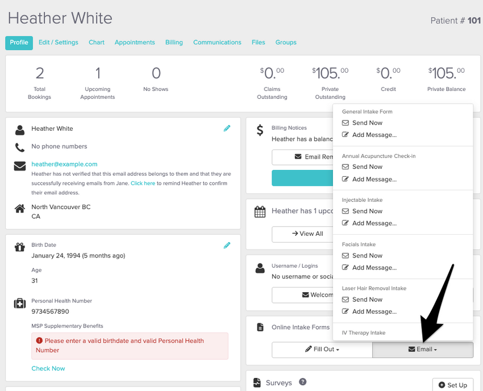
Task: Click the teal button in Billing Notices
Action: click(x=302, y=178)
